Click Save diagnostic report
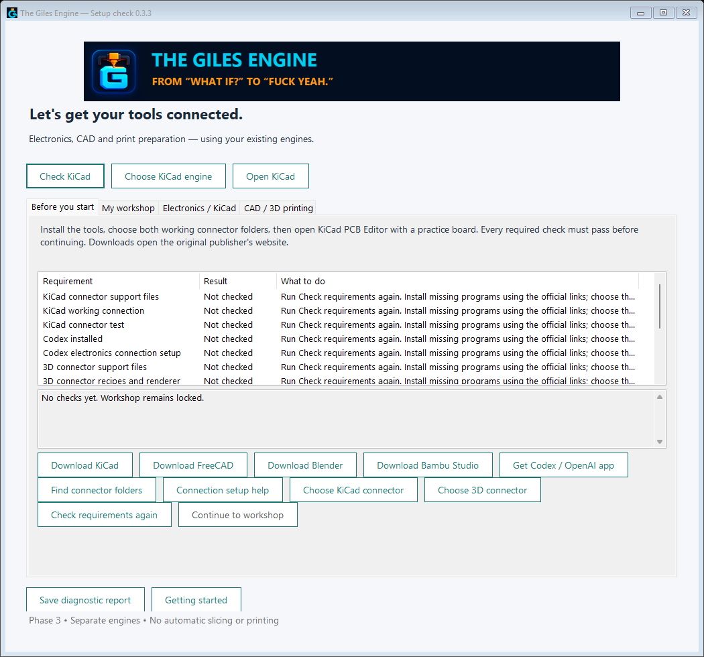Viewport: 704px width, 657px height. [x=85, y=599]
